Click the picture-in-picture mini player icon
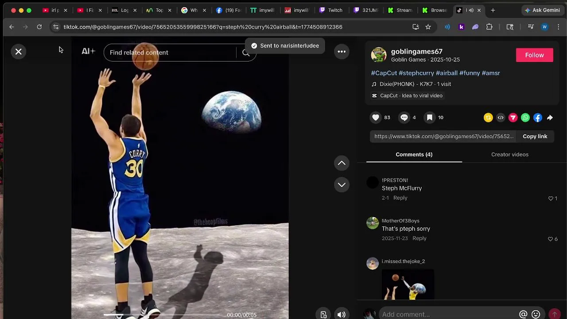The width and height of the screenshot is (567, 319). (323, 315)
